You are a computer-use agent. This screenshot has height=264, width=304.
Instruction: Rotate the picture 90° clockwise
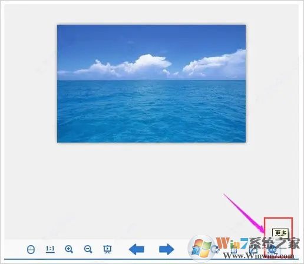(x=216, y=249)
